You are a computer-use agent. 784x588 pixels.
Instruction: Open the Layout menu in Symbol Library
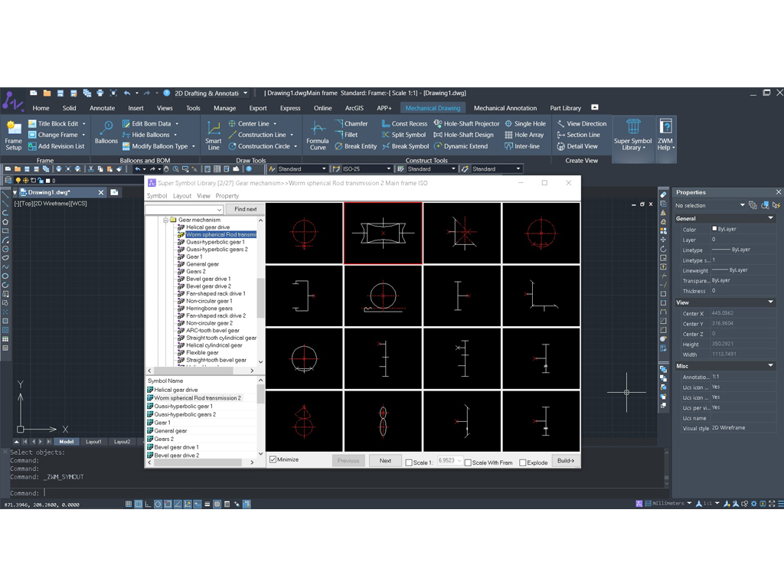click(182, 196)
